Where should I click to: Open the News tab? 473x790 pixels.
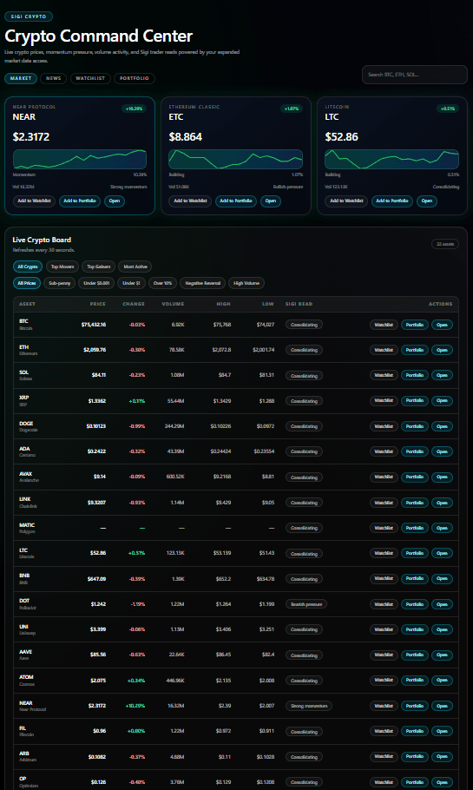54,79
